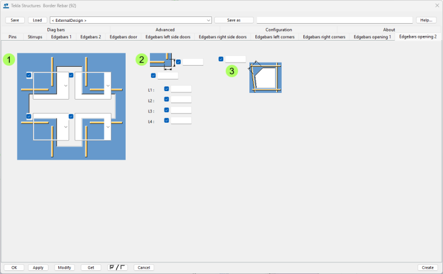
Task: Open the Stirrups tab
Action: (35, 36)
